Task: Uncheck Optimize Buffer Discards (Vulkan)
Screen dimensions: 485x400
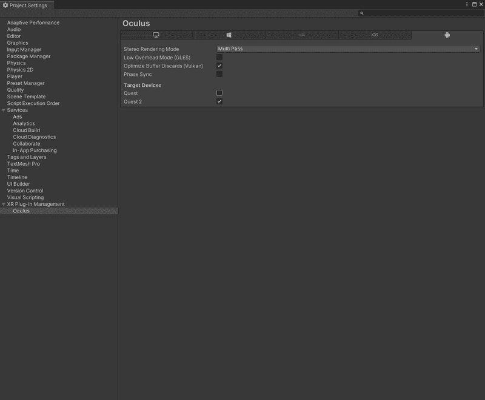Action: pyautogui.click(x=219, y=66)
